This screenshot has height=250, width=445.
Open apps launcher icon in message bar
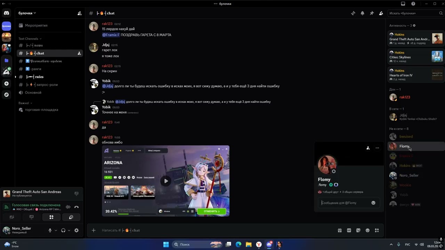(x=377, y=230)
